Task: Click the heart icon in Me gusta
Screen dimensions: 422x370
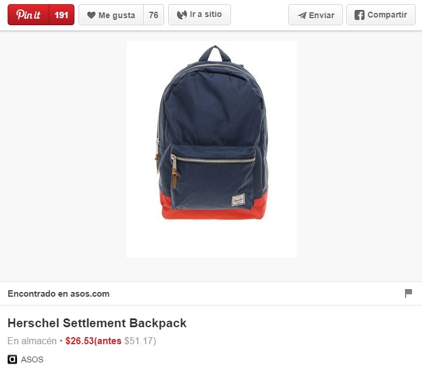Action: pyautogui.click(x=91, y=15)
